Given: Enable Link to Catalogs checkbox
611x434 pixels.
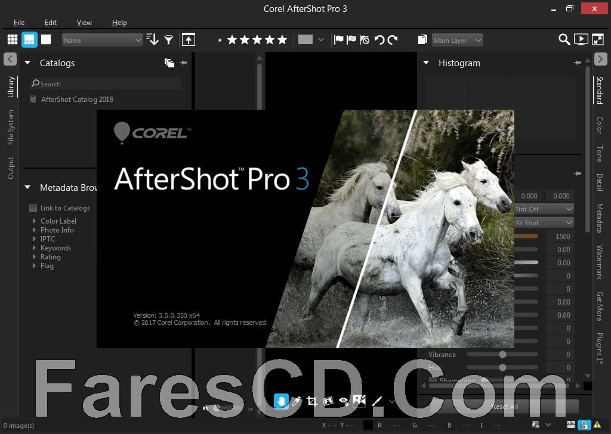Looking at the screenshot, I should tap(33, 208).
